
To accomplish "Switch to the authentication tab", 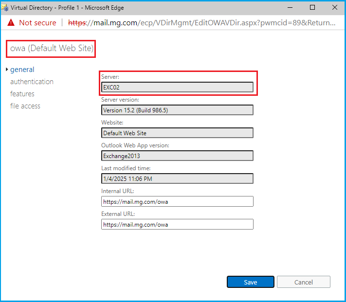I will pos(32,82).
